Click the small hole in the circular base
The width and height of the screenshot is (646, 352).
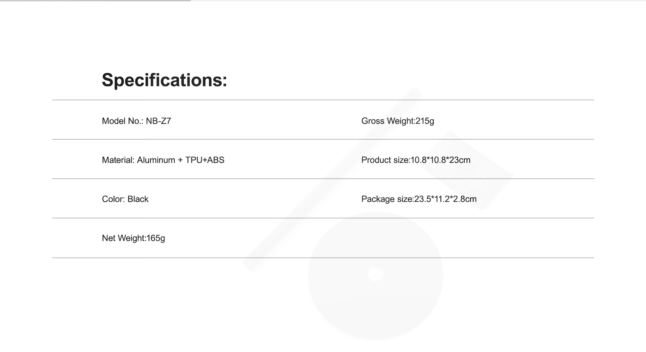pyautogui.click(x=375, y=274)
